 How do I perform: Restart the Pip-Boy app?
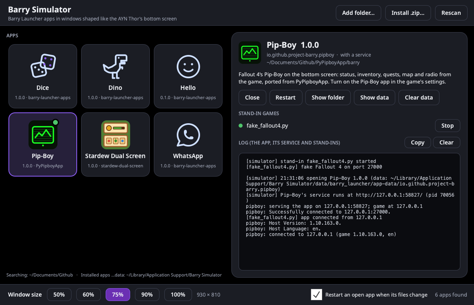coord(285,98)
